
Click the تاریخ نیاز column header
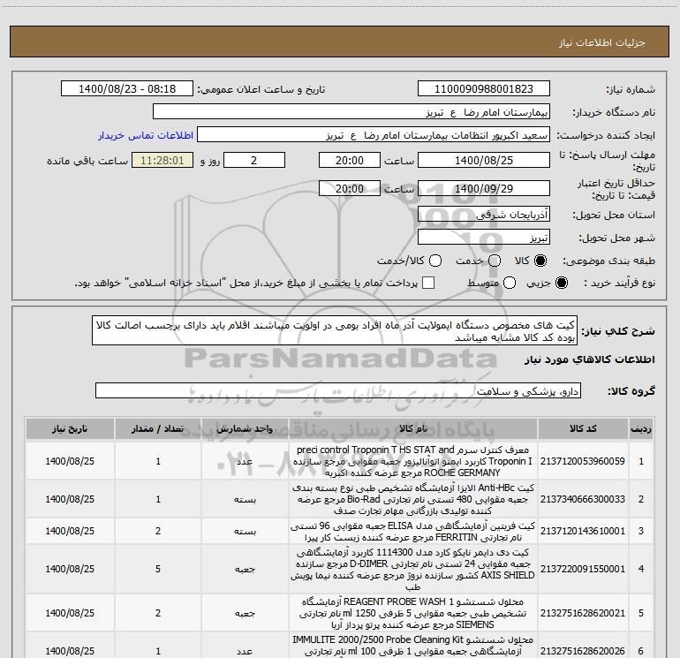[70, 428]
